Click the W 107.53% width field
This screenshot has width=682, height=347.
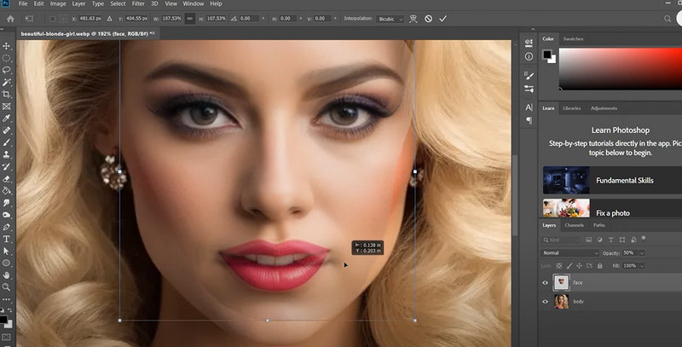(171, 19)
